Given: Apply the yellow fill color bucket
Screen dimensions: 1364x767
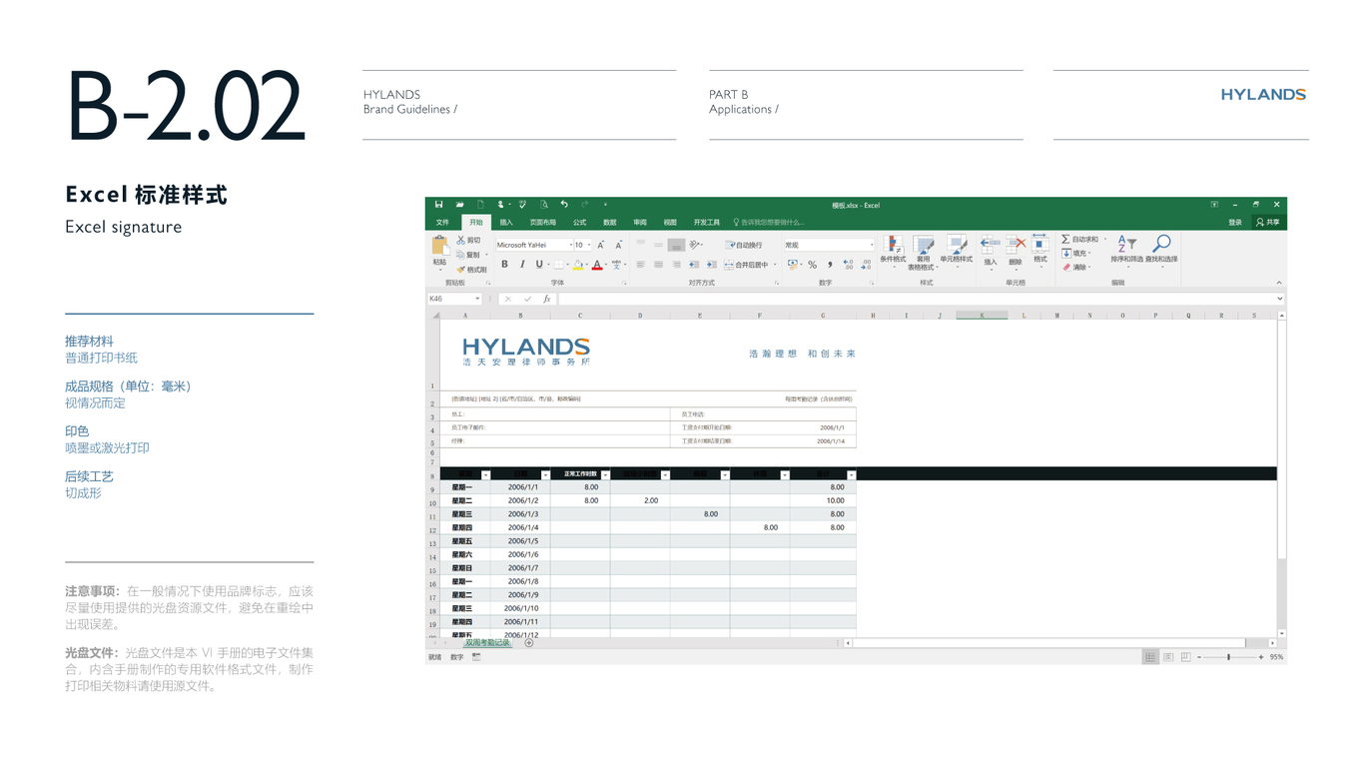Looking at the screenshot, I should coord(578,265).
